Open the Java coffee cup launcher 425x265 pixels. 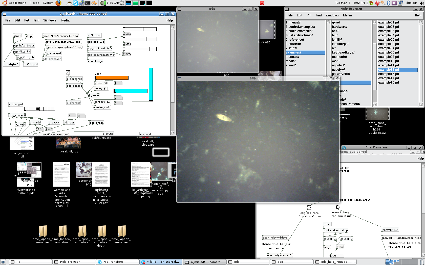click(x=69, y=3)
